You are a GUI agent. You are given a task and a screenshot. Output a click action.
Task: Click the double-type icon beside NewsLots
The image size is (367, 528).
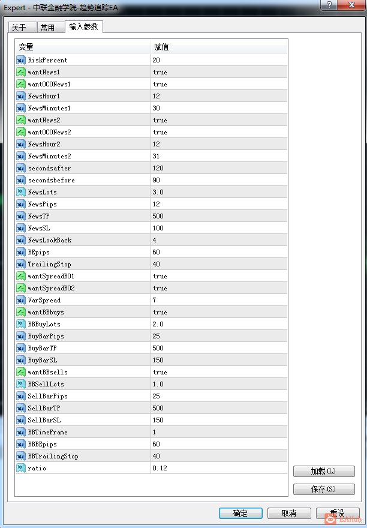[x=21, y=192]
